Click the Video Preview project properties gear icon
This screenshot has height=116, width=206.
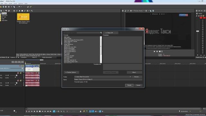tap(123, 11)
